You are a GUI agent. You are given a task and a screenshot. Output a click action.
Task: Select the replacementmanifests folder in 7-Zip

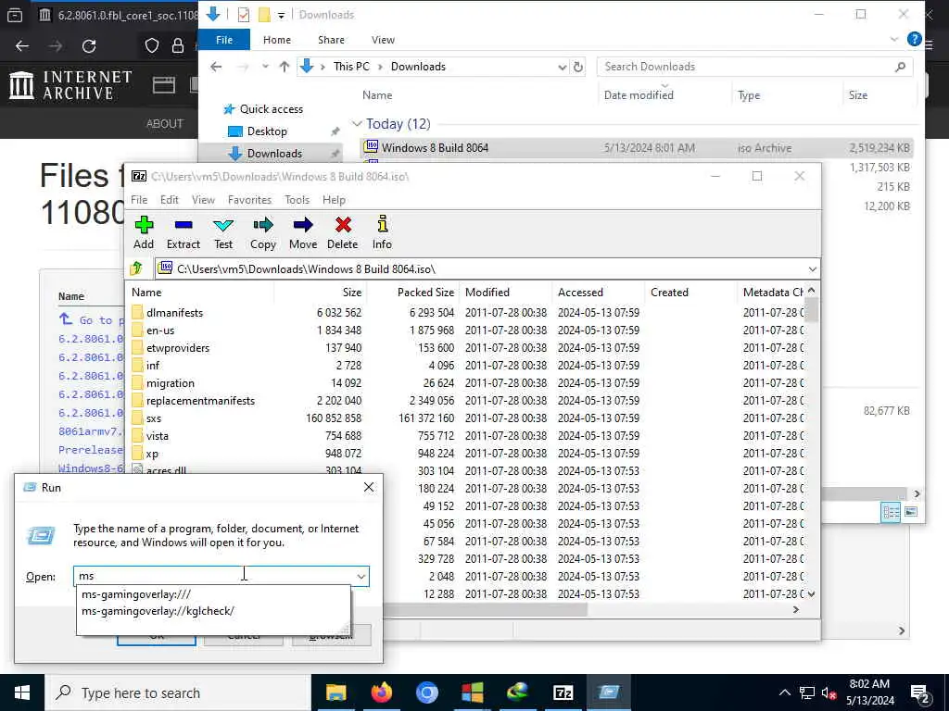click(x=200, y=401)
